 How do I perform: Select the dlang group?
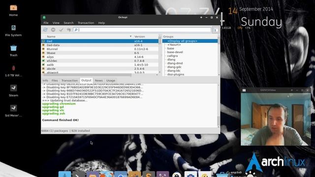pos(171,59)
